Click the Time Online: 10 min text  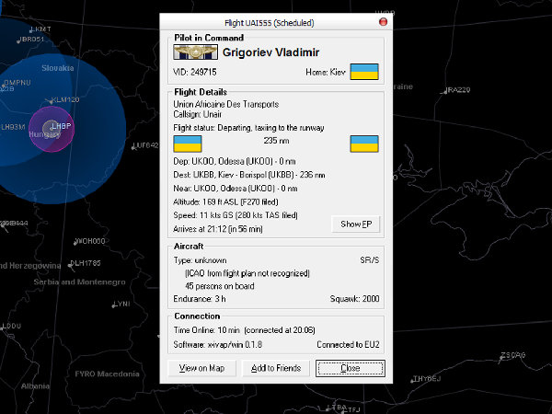245,330
